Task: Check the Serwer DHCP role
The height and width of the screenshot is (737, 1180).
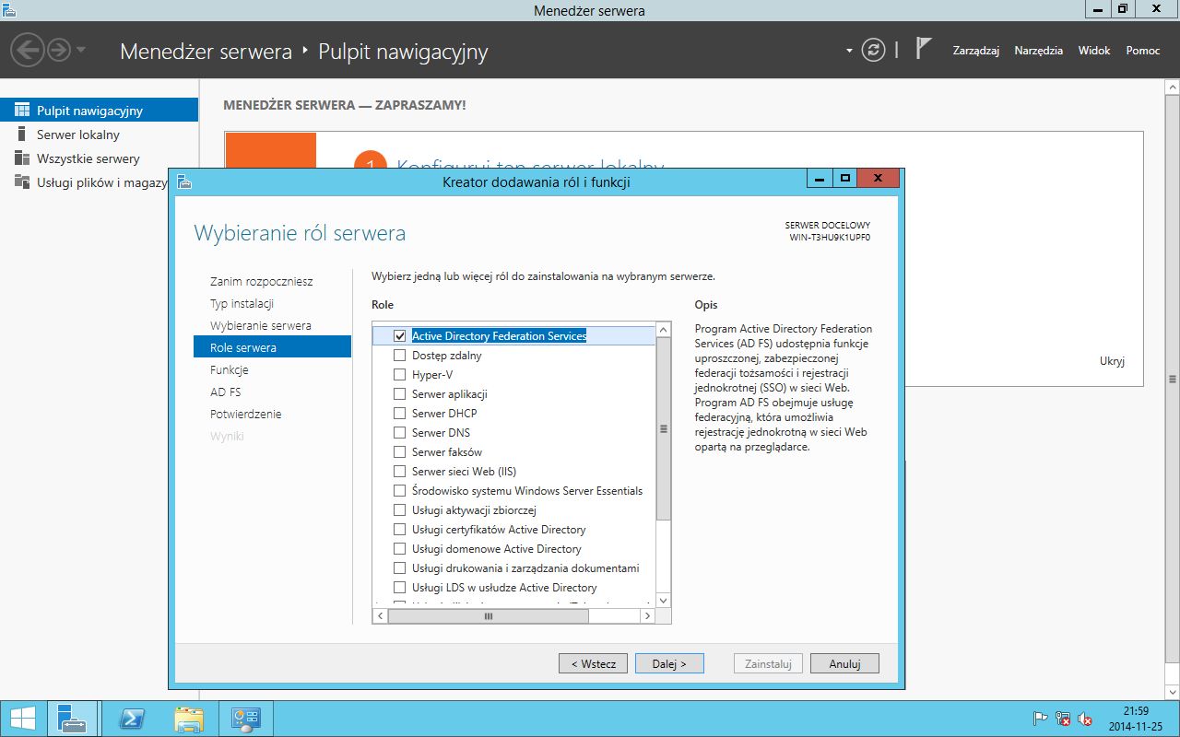Action: pyautogui.click(x=399, y=414)
